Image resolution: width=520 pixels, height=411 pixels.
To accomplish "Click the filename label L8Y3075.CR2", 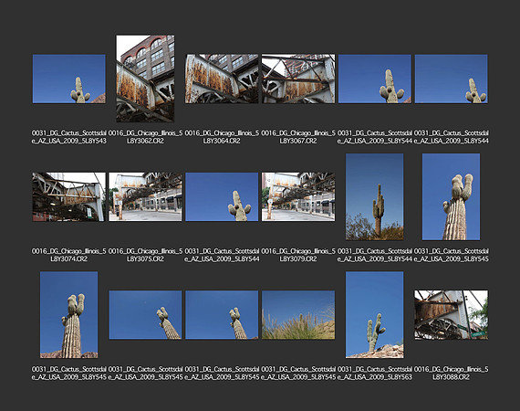I will (x=145, y=255).
